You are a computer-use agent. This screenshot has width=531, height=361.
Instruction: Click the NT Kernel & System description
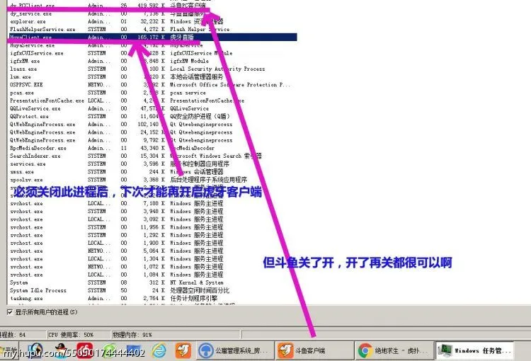[196, 282]
